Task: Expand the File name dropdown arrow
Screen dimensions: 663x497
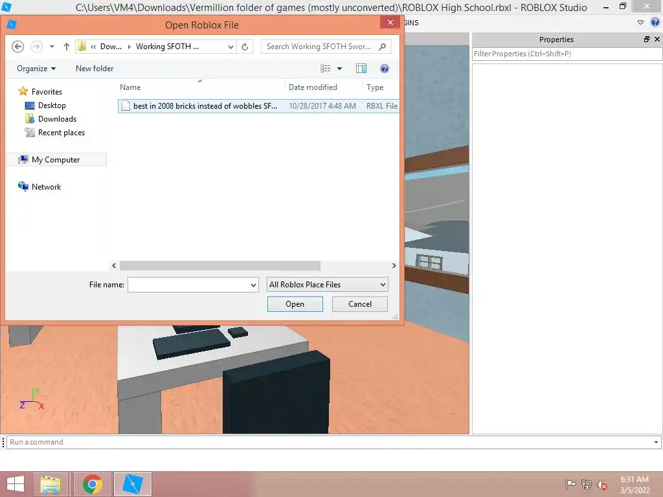Action: click(x=253, y=285)
